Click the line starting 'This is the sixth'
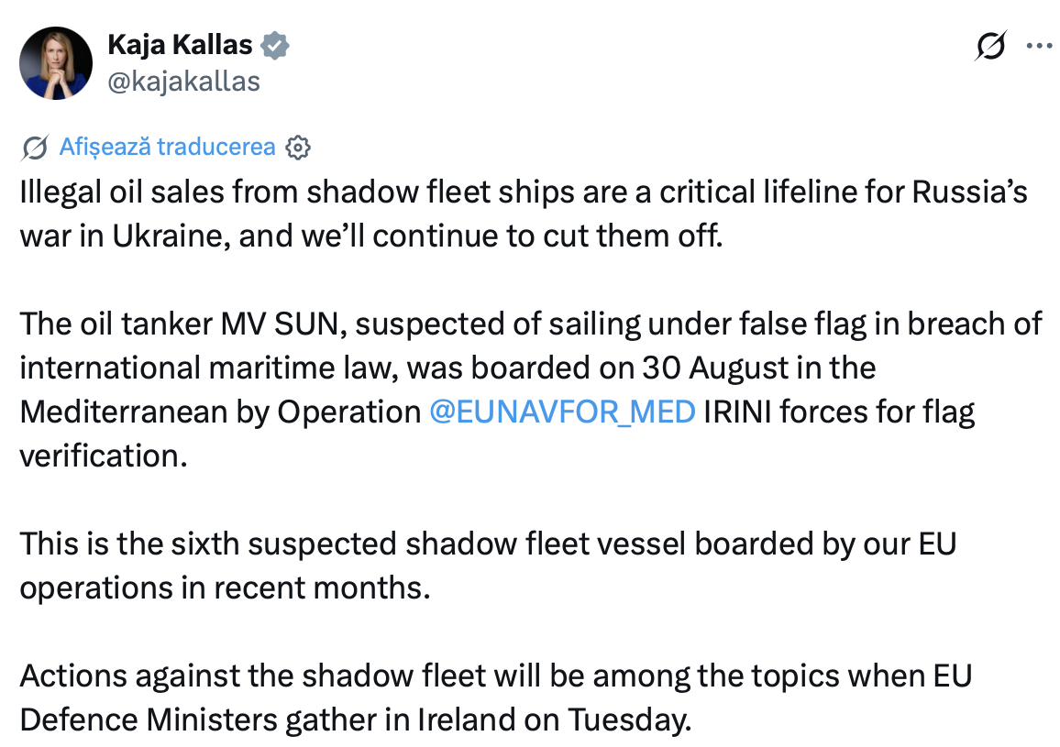Image resolution: width=1060 pixels, height=747 pixels. (488, 544)
